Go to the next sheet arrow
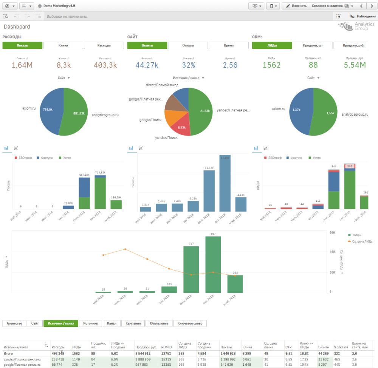The image size is (378, 368). tap(371, 6)
